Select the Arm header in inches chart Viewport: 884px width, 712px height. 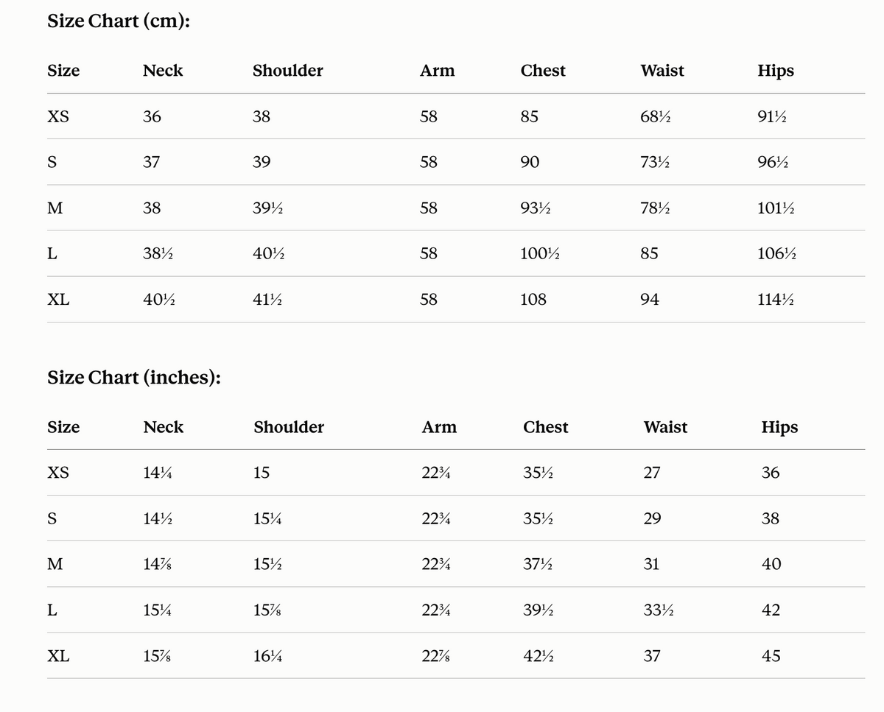click(x=439, y=428)
